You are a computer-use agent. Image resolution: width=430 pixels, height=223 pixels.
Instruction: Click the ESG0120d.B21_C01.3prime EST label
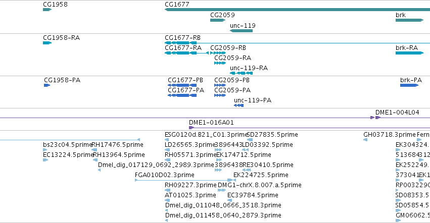206,135
